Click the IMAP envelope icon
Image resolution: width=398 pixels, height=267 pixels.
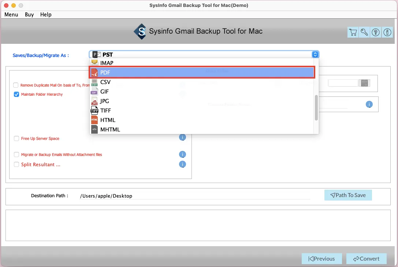click(94, 62)
